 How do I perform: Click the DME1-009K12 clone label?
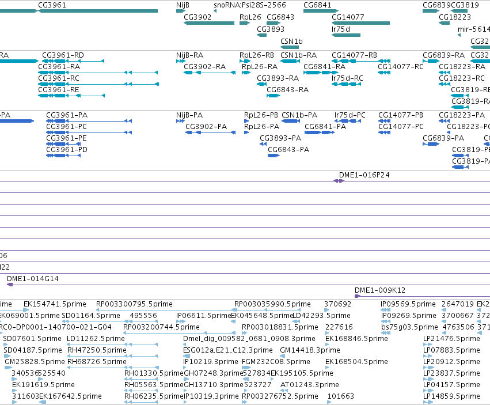[x=380, y=290]
